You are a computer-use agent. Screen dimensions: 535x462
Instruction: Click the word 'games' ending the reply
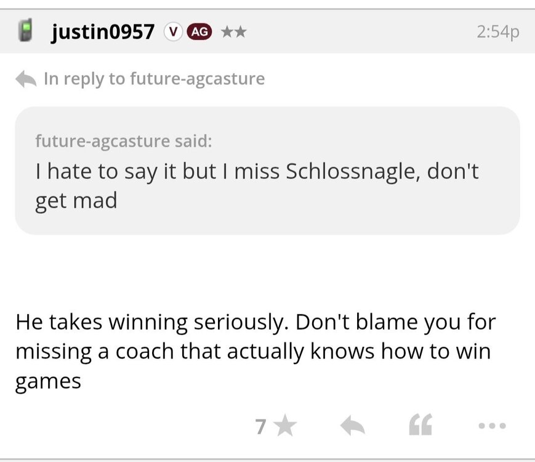(x=48, y=382)
